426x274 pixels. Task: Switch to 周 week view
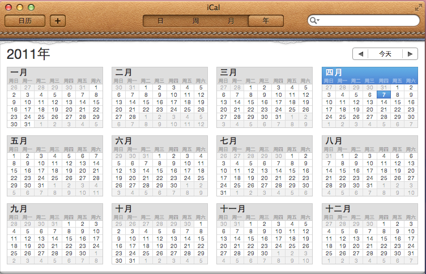[x=195, y=21]
